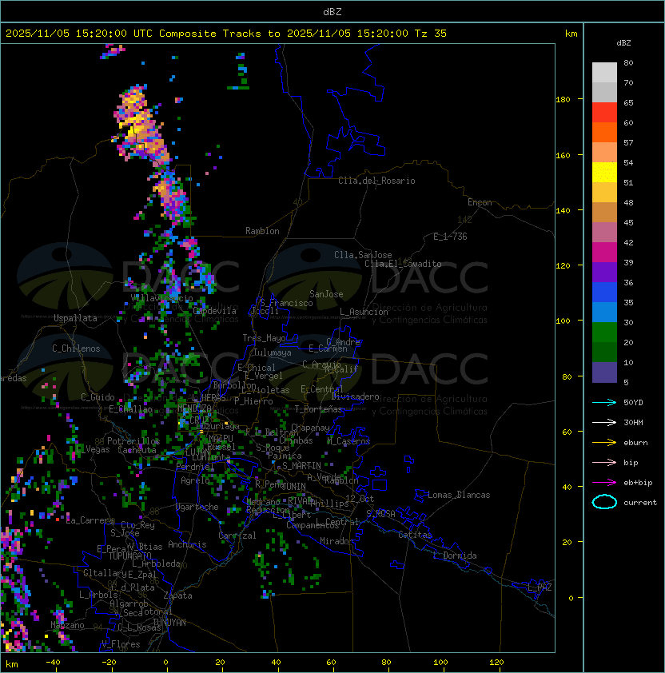Click the 'Tres_Mayo' map label
This screenshot has height=673, width=665.
(264, 338)
